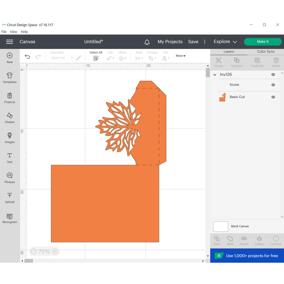
Task: Add Text to the canvas
Action: click(10, 158)
